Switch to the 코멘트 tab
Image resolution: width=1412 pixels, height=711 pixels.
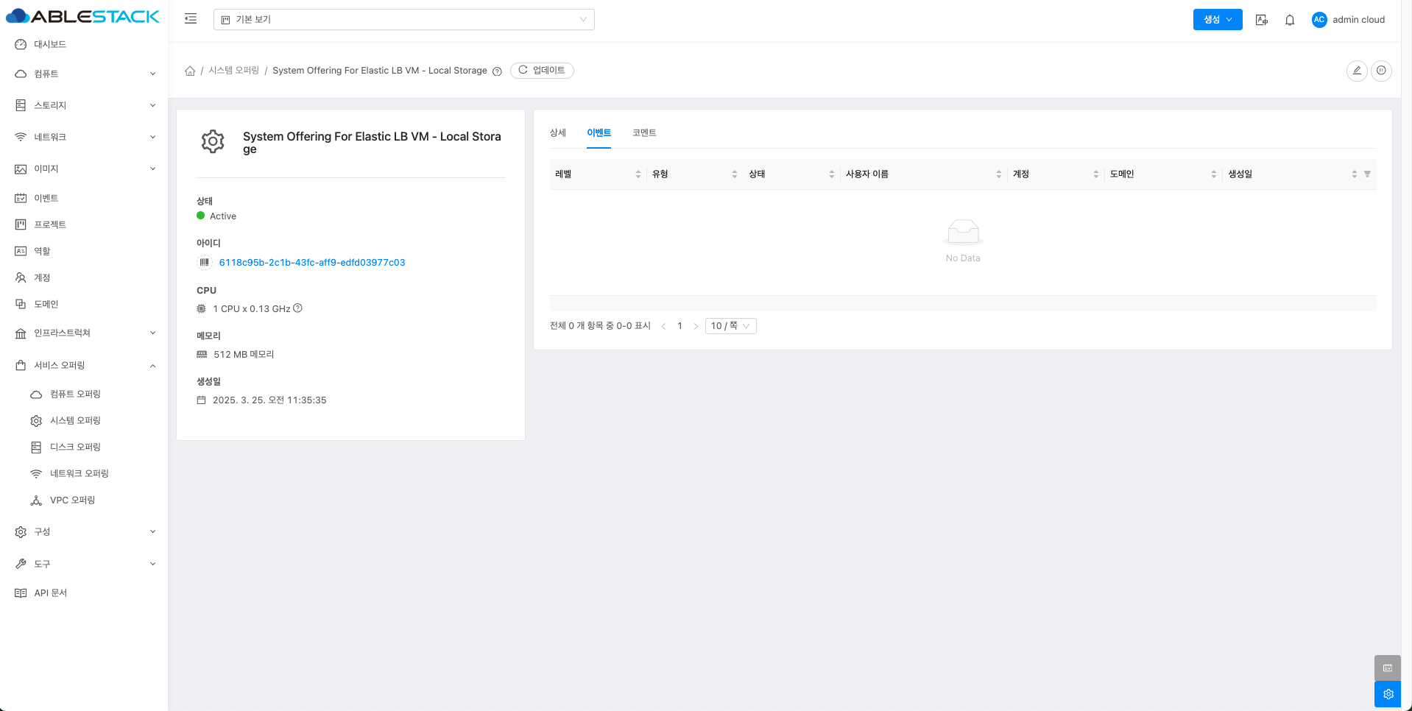644,133
